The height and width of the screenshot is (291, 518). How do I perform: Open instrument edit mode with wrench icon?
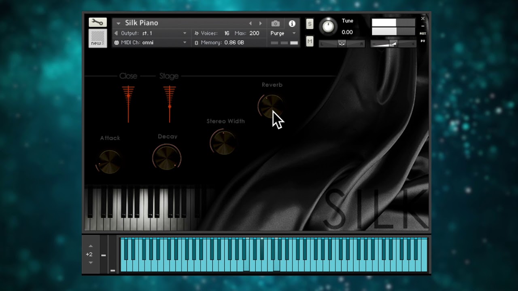point(98,22)
